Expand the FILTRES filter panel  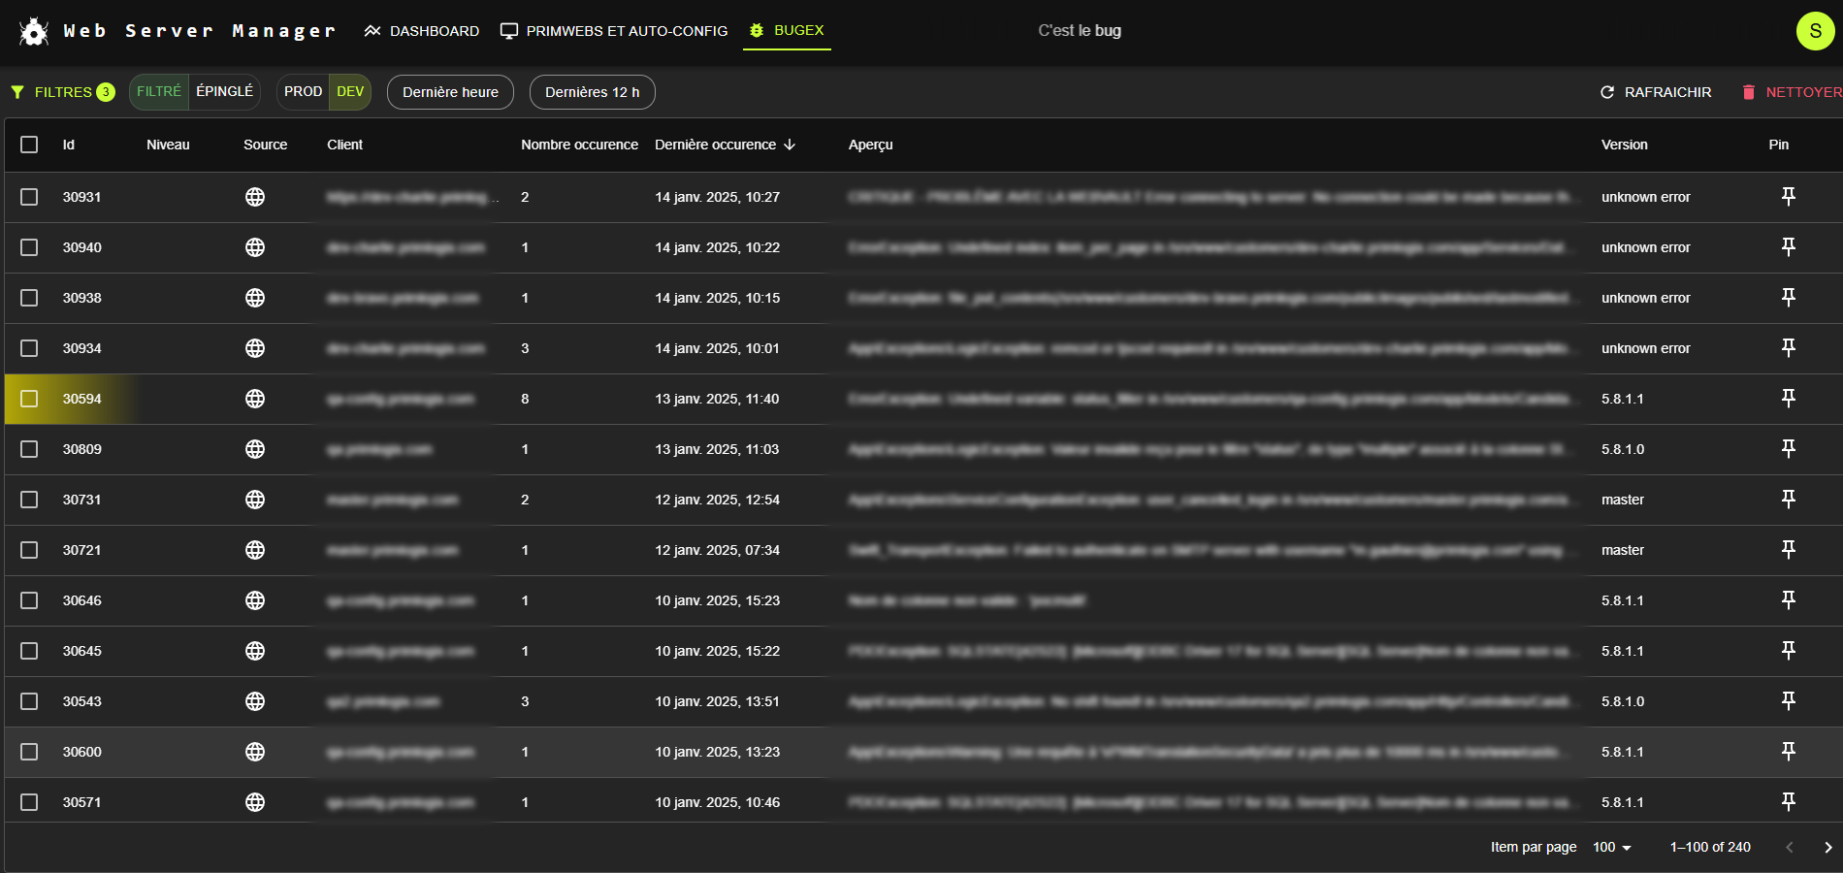(62, 92)
